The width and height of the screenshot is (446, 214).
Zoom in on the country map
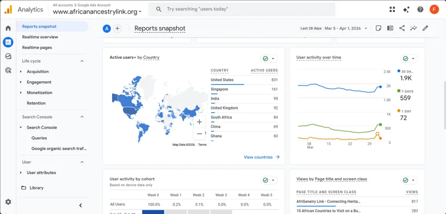[x=200, y=122]
